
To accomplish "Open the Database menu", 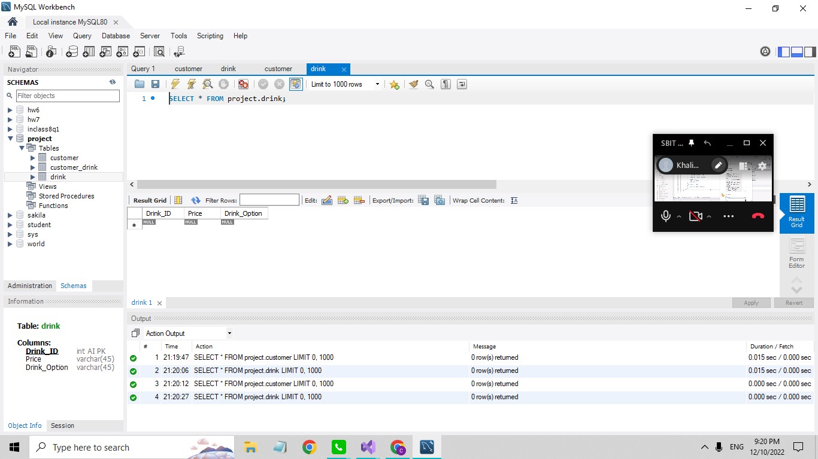I will tap(116, 36).
